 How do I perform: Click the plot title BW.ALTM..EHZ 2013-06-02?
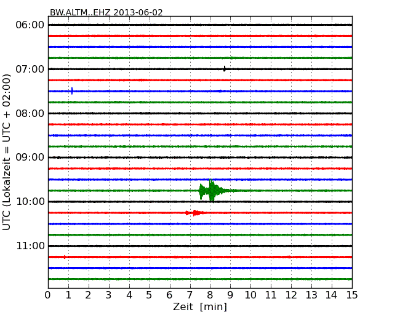[106, 12]
